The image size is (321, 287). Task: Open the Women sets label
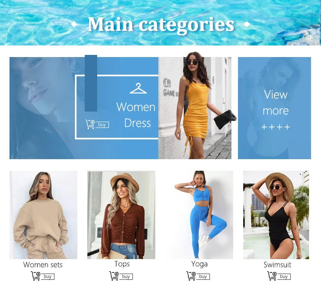pyautogui.click(x=43, y=265)
